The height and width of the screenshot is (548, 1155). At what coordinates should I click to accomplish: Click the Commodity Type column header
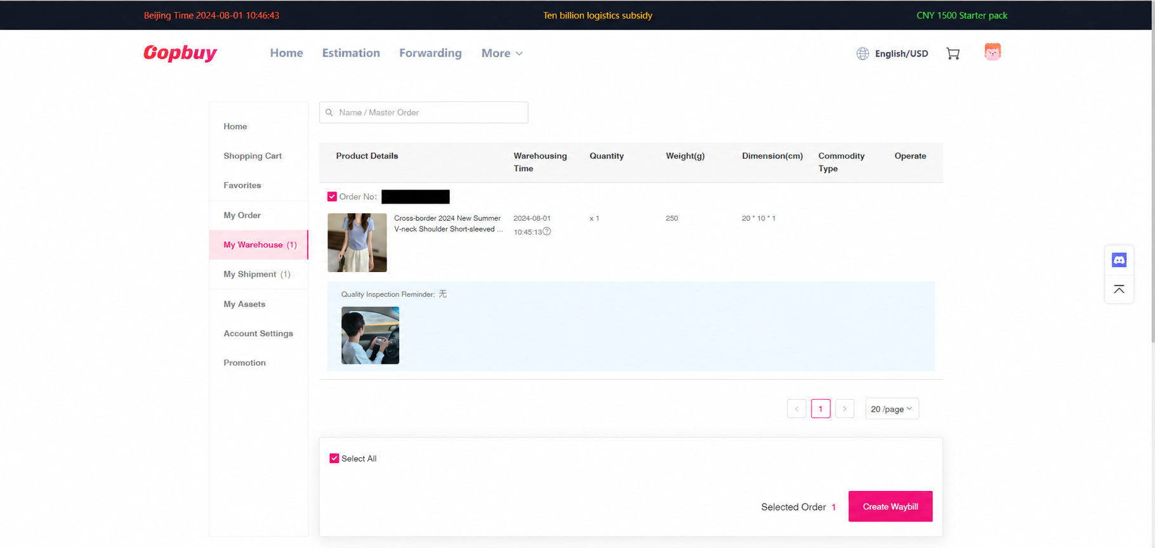pos(841,162)
